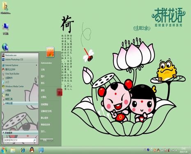The width and height of the screenshot is (191, 154).
Task: Open 游戏 Games in Start menu
Action: click(43, 90)
